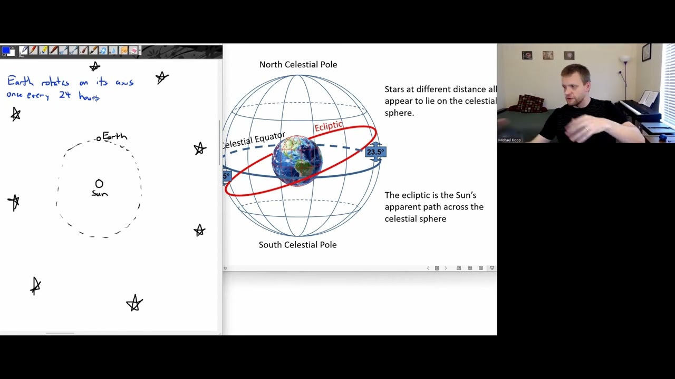The image size is (675, 379).
Task: Select the blue star stamp tool
Action: (103, 51)
